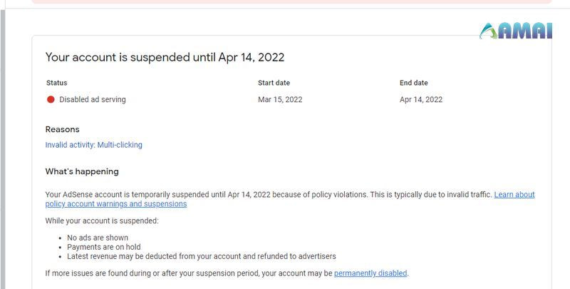Click the While your account is suspended text
This screenshot has height=289, width=570.
101,220
